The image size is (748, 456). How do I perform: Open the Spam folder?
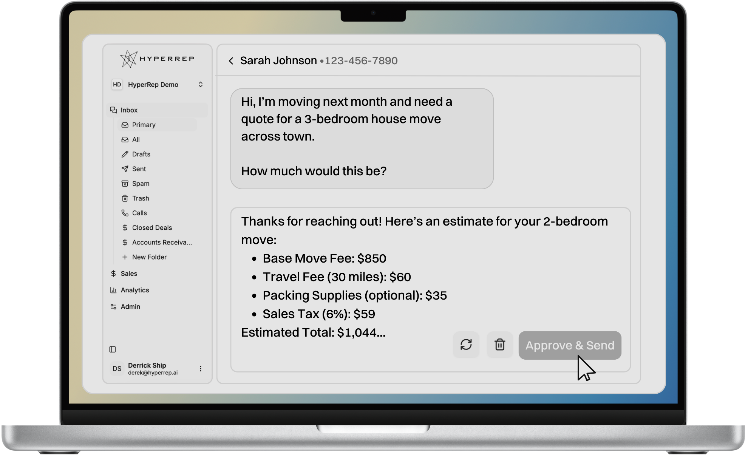click(x=141, y=184)
